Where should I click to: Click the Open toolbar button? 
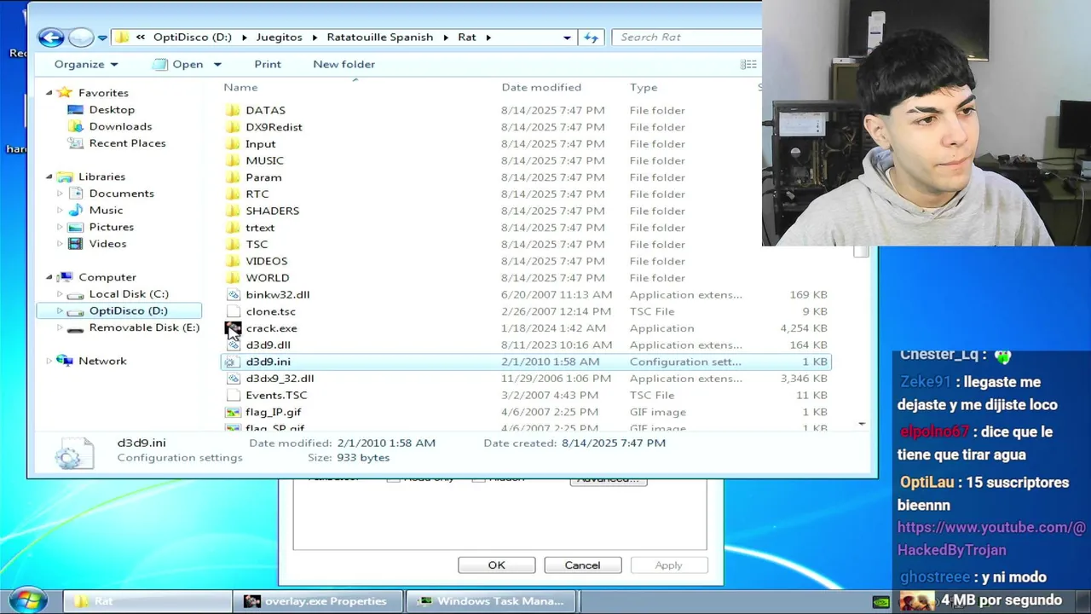pos(179,64)
